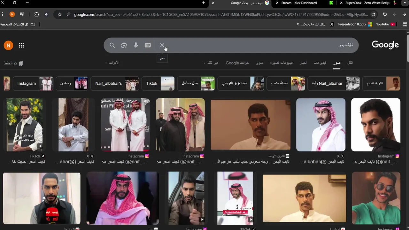The width and height of the screenshot is (409, 230).
Task: Switch to the تسوّق shopping tab
Action: [259, 63]
